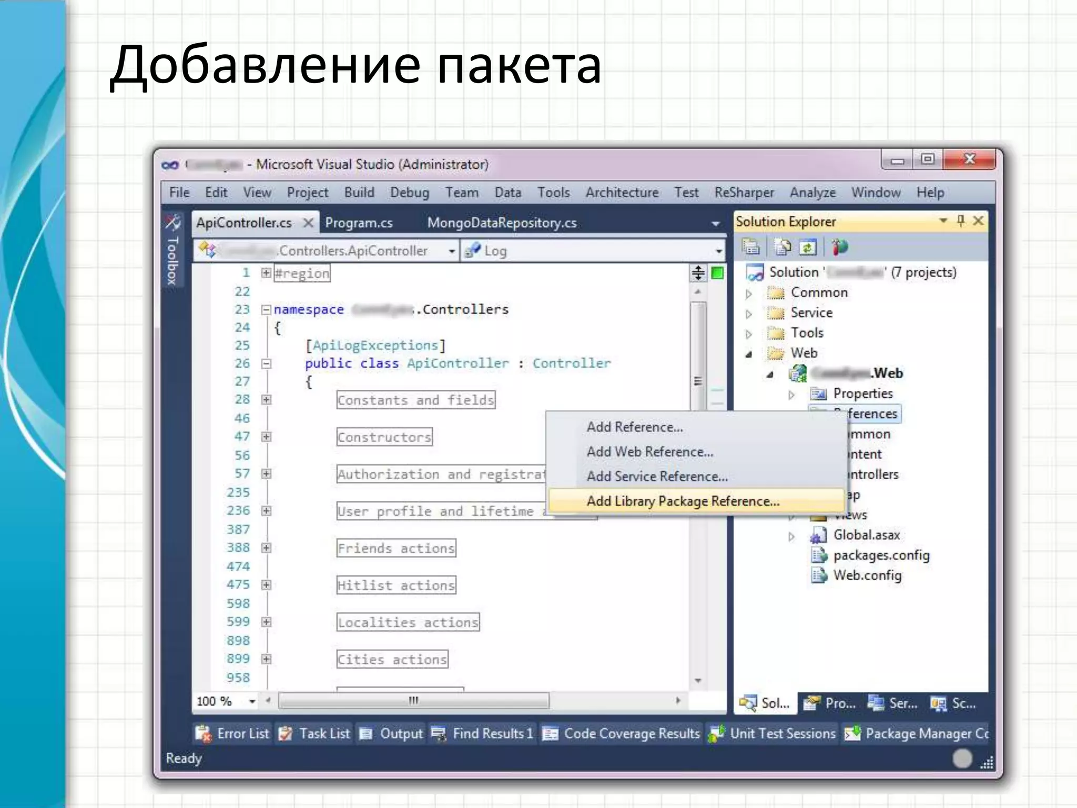
Task: Switch to the Pro... bottom tab
Action: click(830, 703)
